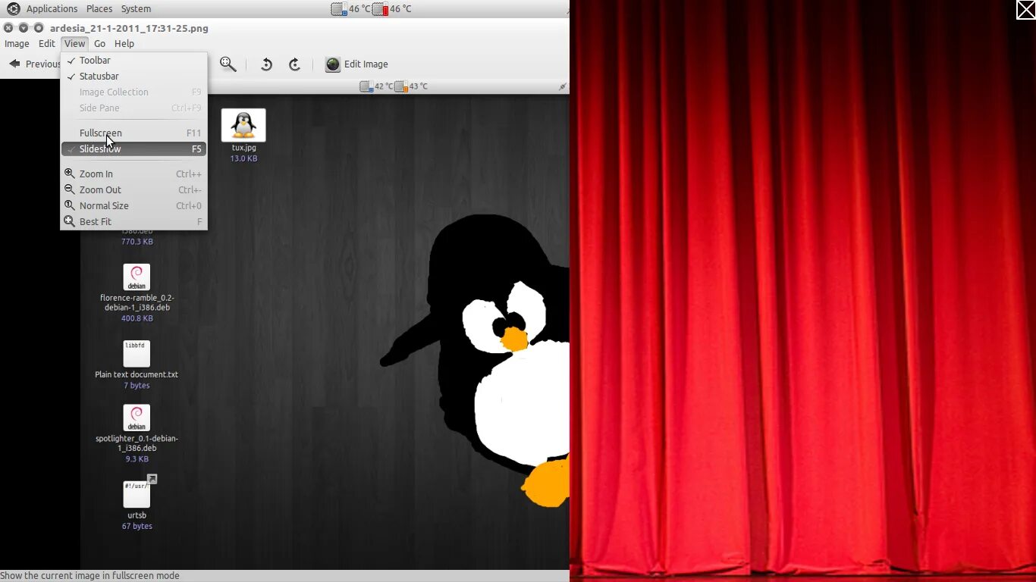Click the window title ardesia_21-1-2011 png
Screen dimensions: 1036x582
129,28
